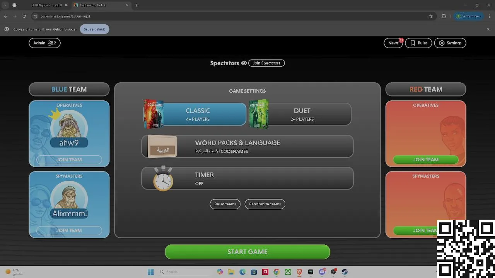Open the Admin players menu
Screen dimensions: 495x278
44,43
